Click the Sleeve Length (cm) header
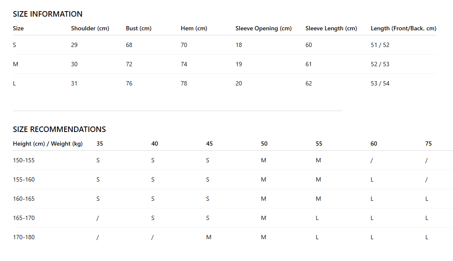This screenshot has width=453, height=261. (x=331, y=29)
